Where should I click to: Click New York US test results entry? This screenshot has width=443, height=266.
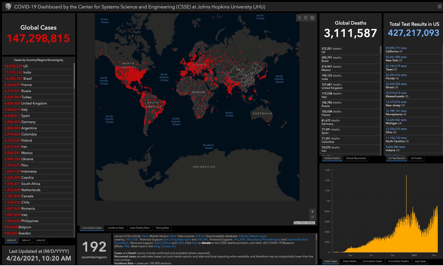(413, 59)
